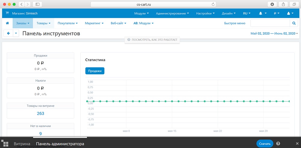The width and height of the screenshot is (301, 148).
Task: Click ПОСМОТРЕТЬ, КАК ЭТО РАБОТАЕТ button
Action: pyautogui.click(x=152, y=40)
